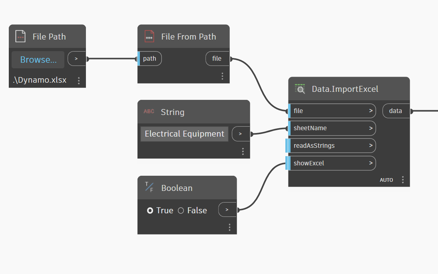Click the file output port on File From Path
This screenshot has height=274, width=438.
coord(217,58)
